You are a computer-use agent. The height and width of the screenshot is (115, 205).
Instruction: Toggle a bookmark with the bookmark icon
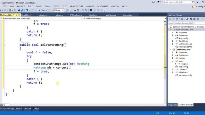(x=91, y=10)
